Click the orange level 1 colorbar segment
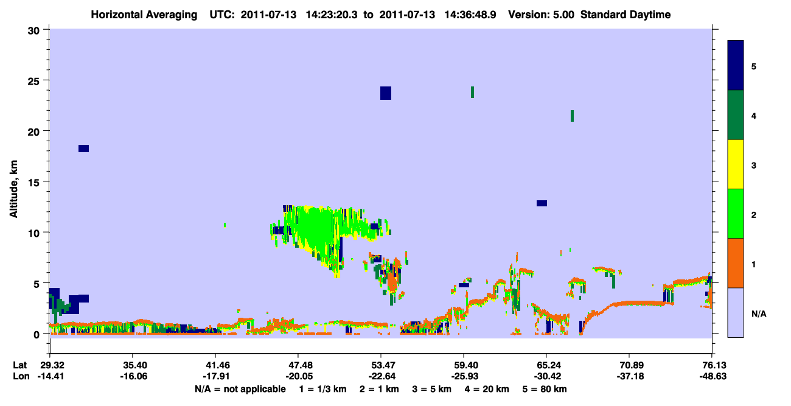791x406 pixels. 736,263
